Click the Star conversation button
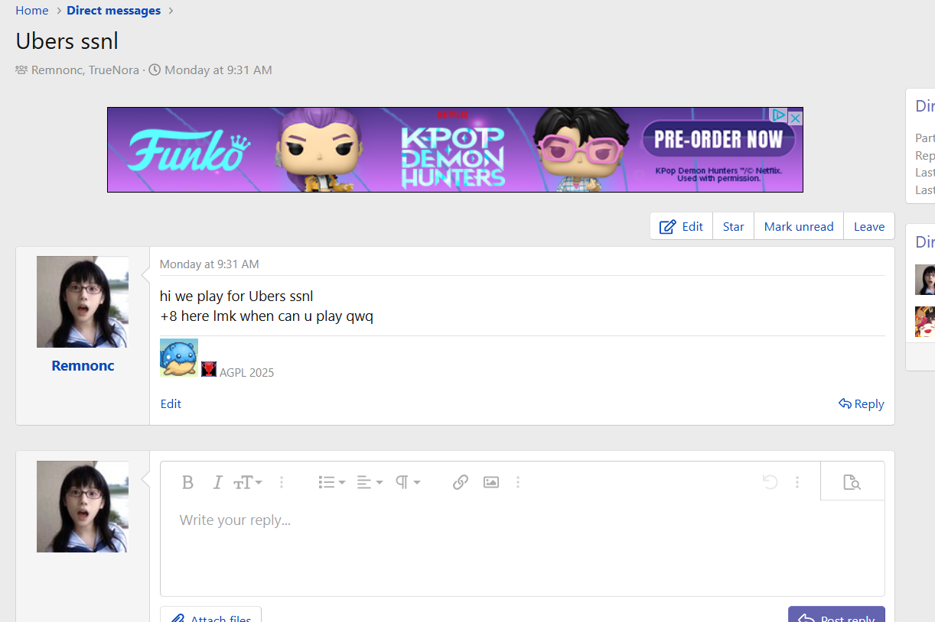 (x=733, y=226)
